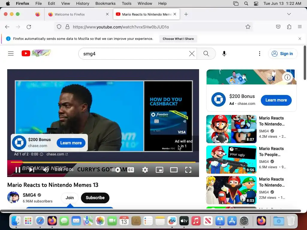
Task: Subscribe to the SMG4 channel
Action: tap(95, 198)
